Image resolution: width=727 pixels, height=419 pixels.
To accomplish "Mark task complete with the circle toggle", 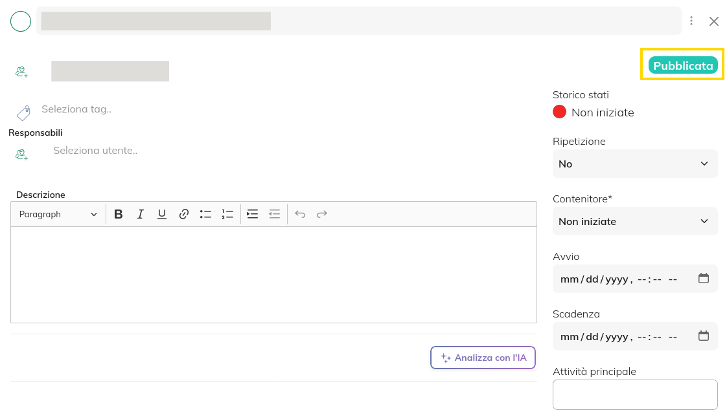I will [21, 21].
